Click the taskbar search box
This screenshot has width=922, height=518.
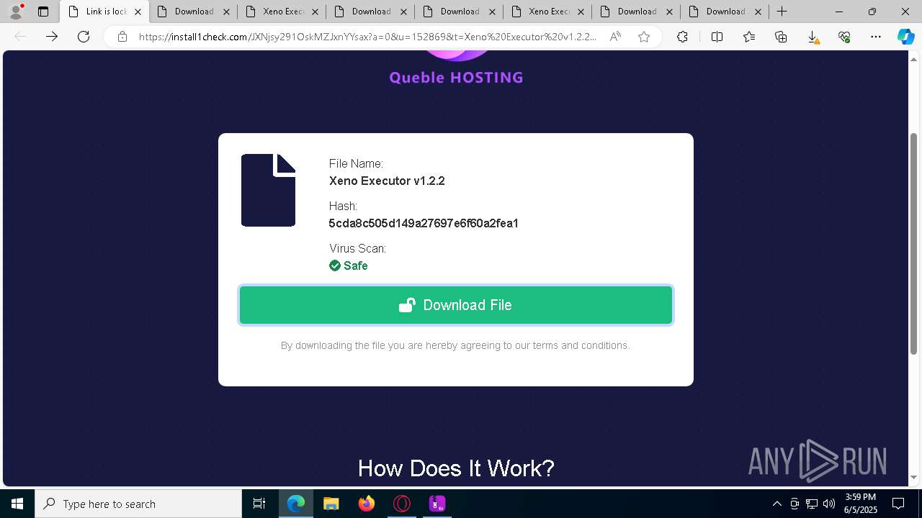138,504
